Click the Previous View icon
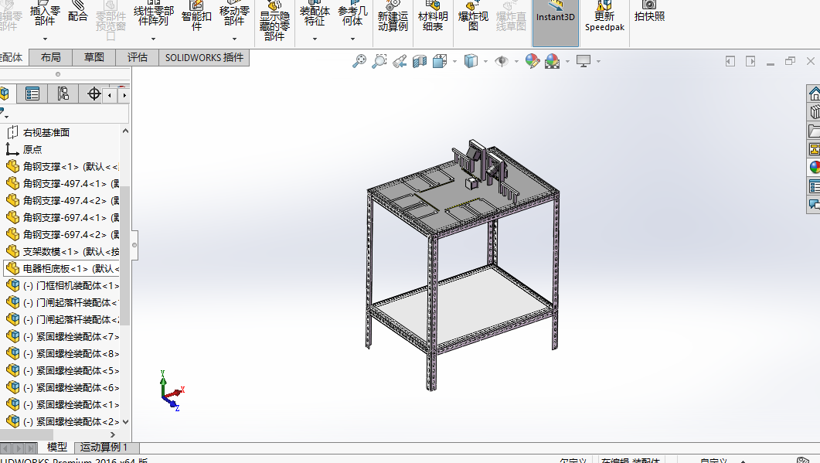This screenshot has height=463, width=820. (400, 61)
